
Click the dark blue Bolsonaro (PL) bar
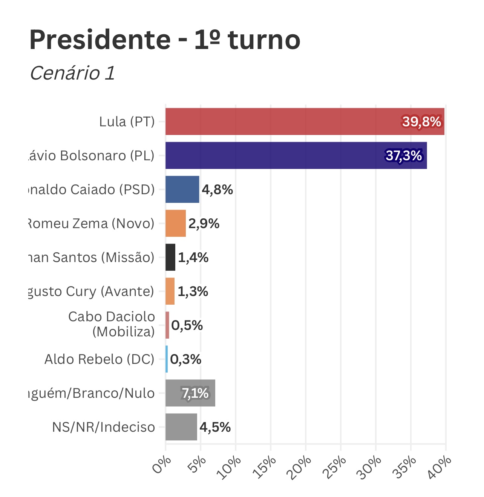[275, 155]
